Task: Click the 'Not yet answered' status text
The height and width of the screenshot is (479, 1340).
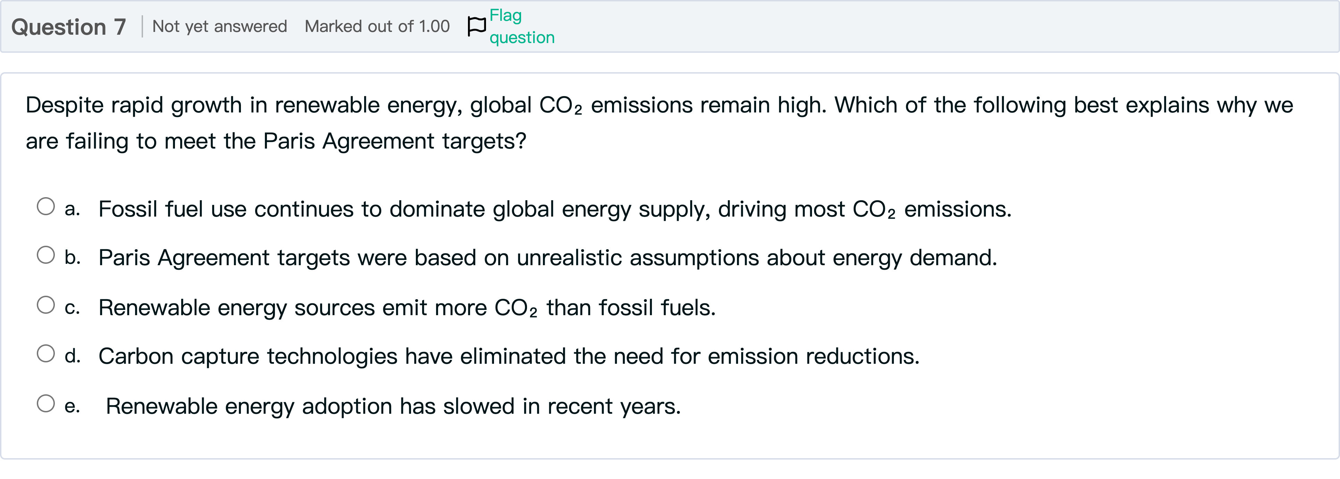Action: (x=219, y=26)
